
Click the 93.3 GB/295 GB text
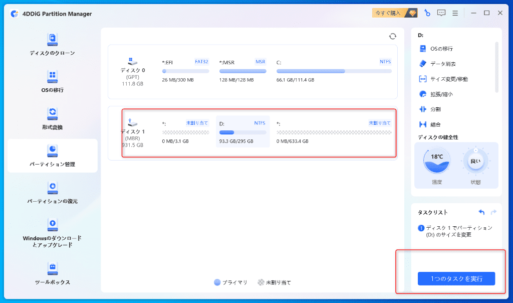tap(236, 141)
